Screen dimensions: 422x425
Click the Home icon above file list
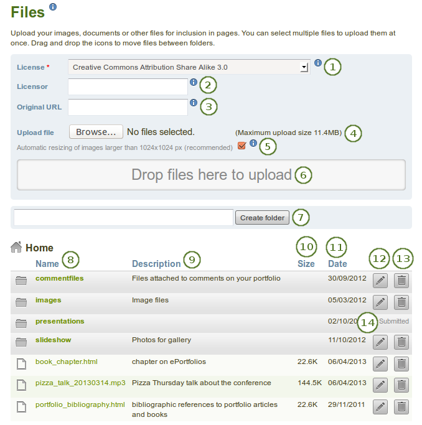[x=16, y=248]
